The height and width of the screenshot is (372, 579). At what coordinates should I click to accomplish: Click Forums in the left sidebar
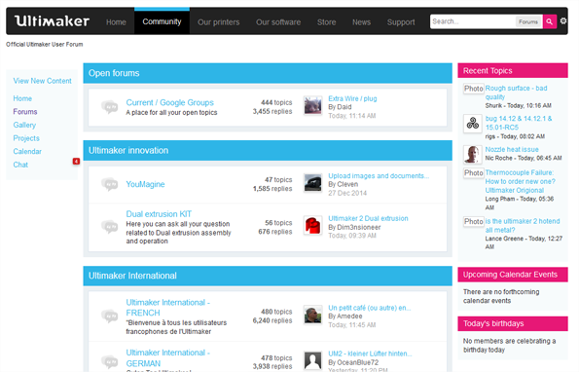[x=25, y=112]
